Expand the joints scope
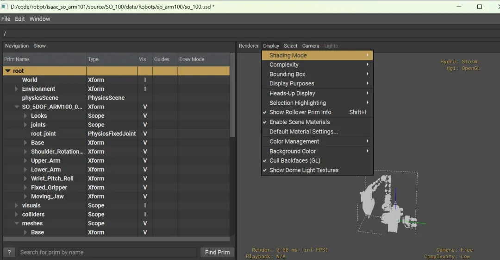500x260 pixels. pyautogui.click(x=25, y=125)
